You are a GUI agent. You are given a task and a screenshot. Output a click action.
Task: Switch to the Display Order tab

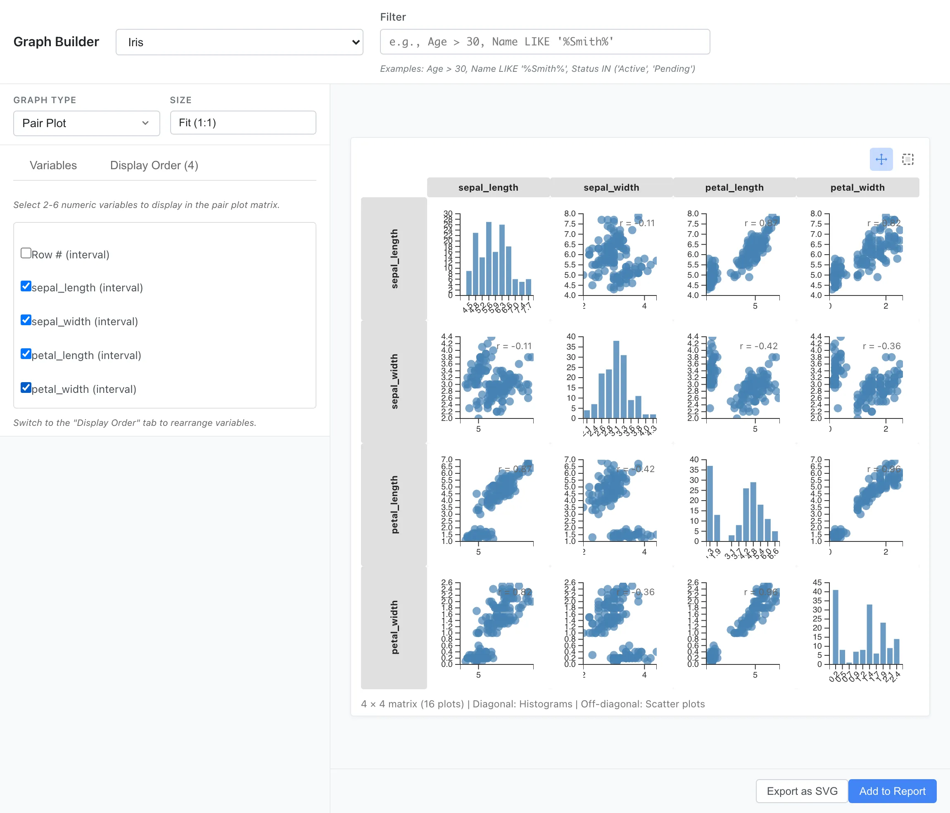point(154,165)
